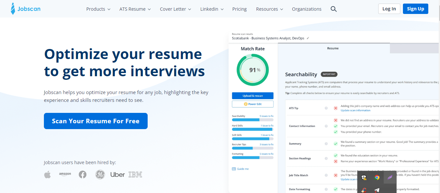
Task: Click the pencil edit icon beside scan title
Action: 308,38
